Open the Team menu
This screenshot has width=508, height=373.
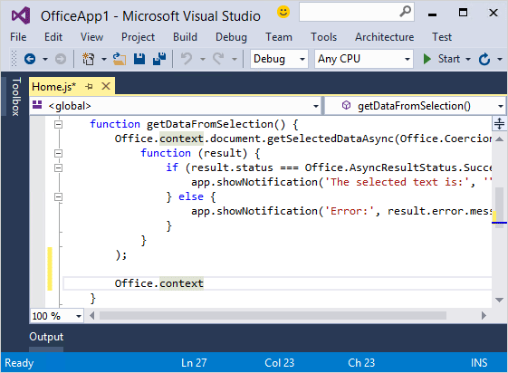pyautogui.click(x=279, y=37)
